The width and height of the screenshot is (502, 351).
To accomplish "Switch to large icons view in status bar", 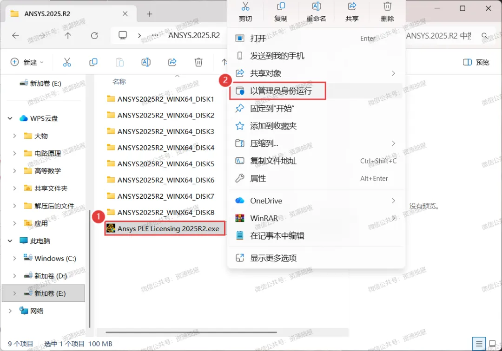I will pos(492,344).
